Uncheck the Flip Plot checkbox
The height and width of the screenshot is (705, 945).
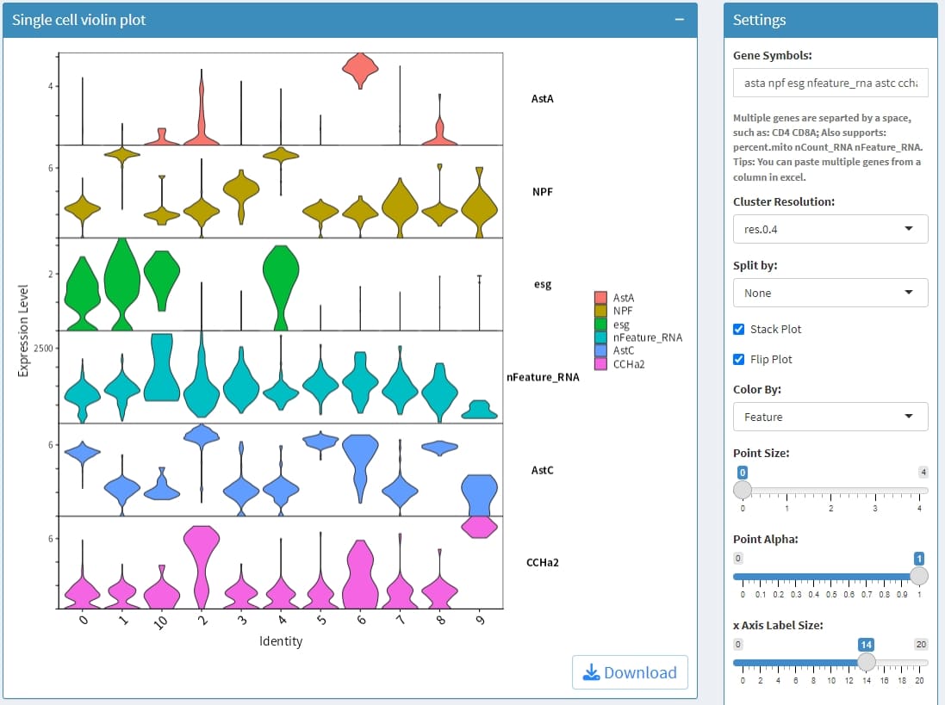(739, 359)
